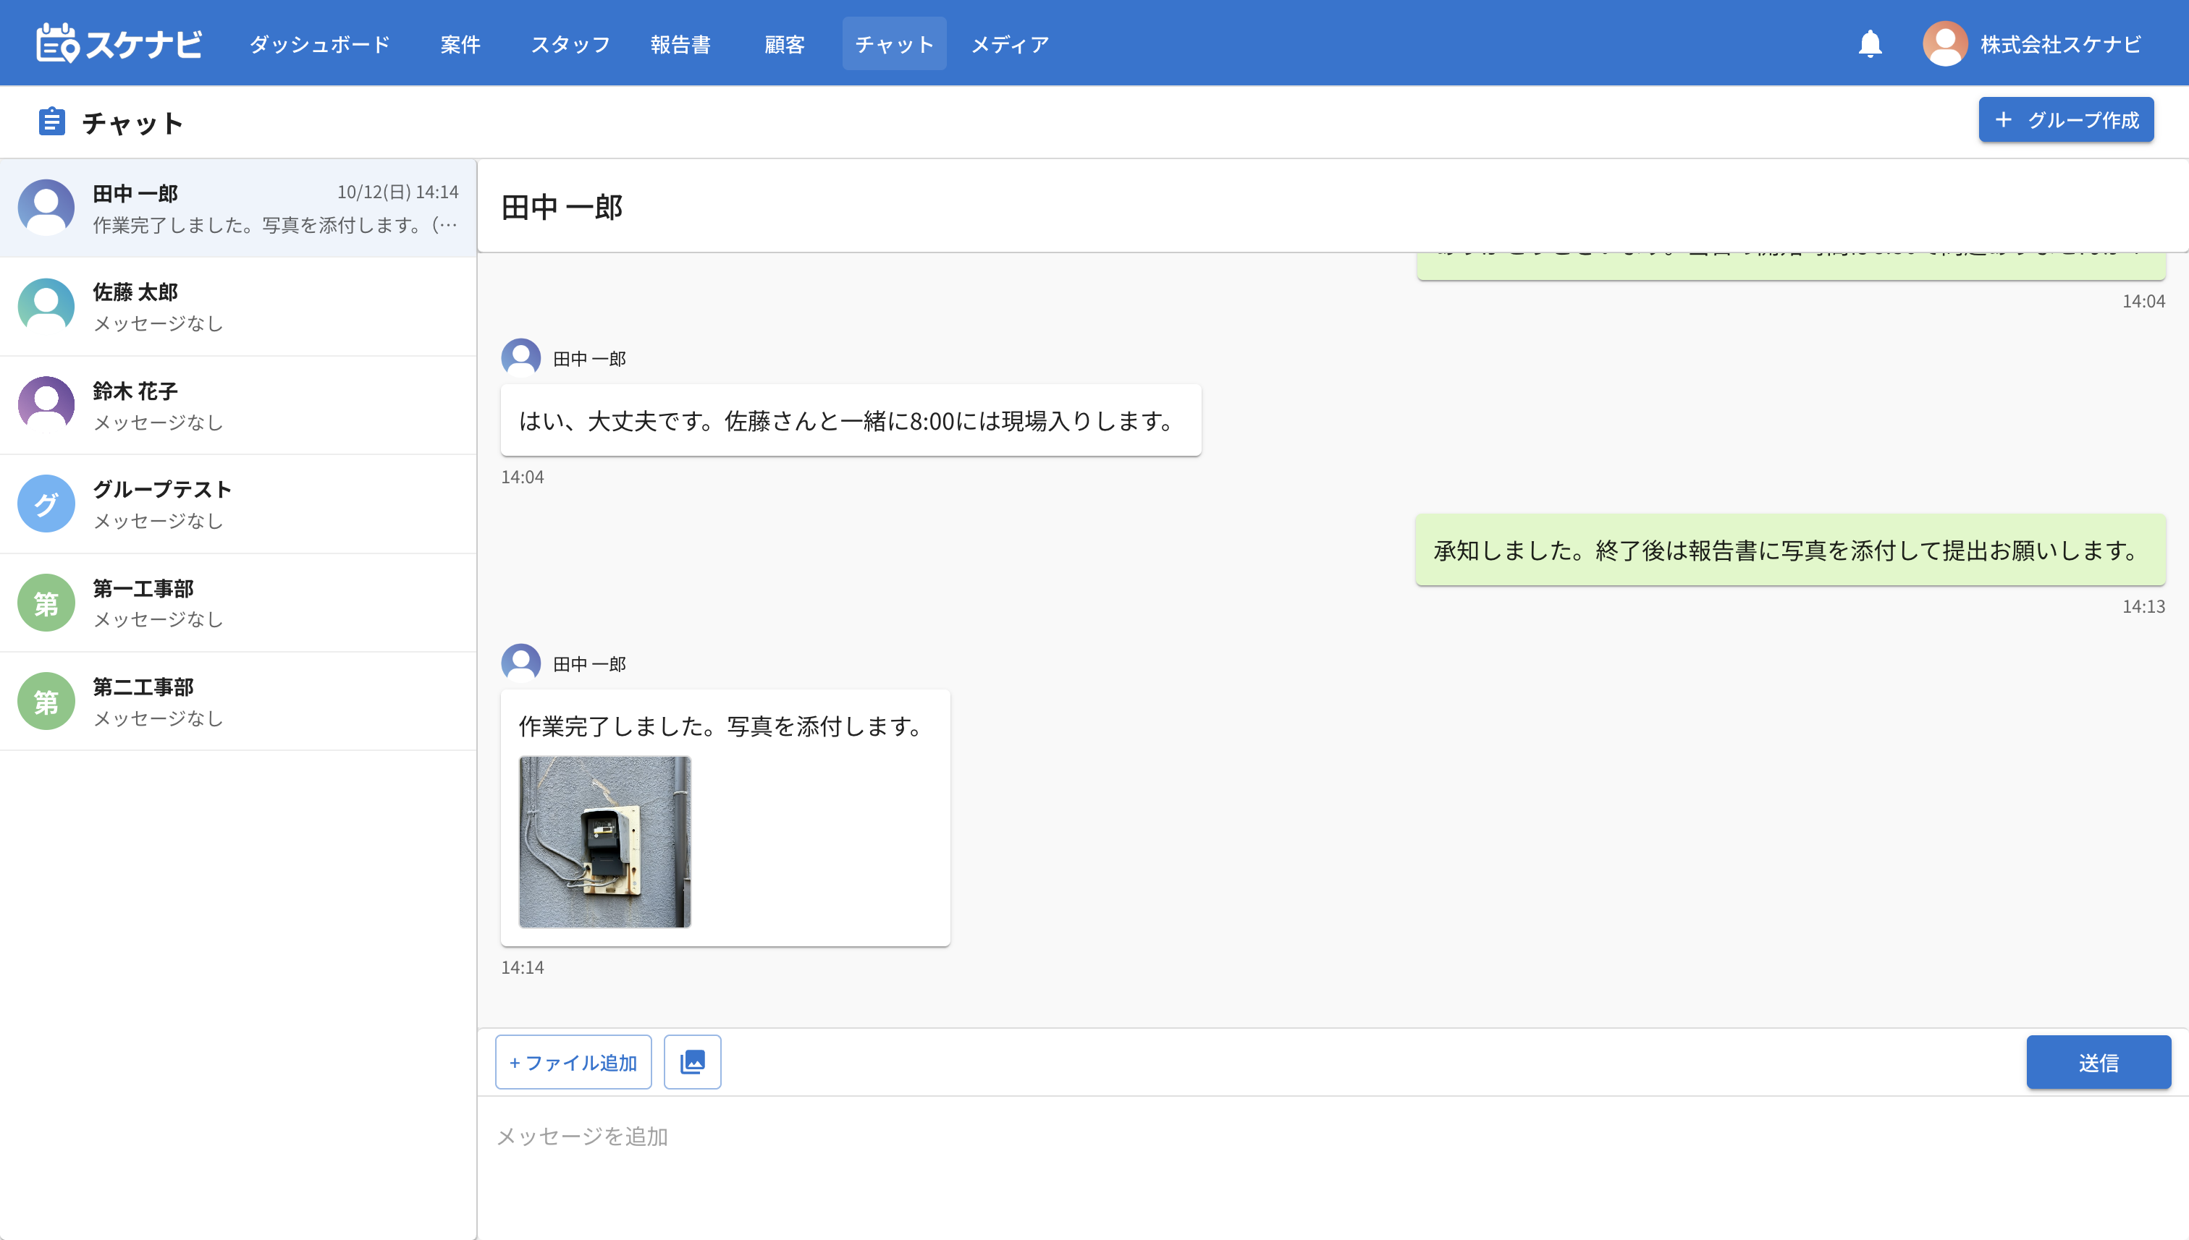This screenshot has height=1240, width=2189.
Task: Select the 佐藤 太郎 conversation
Action: tap(239, 307)
